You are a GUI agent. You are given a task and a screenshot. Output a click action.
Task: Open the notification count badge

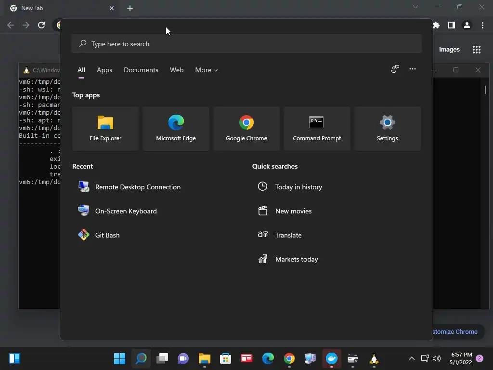(480, 358)
